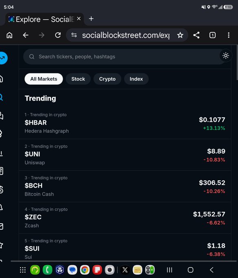Reload the page with the refresh icon
Viewport: 238px width, 278px height.
tap(58, 35)
